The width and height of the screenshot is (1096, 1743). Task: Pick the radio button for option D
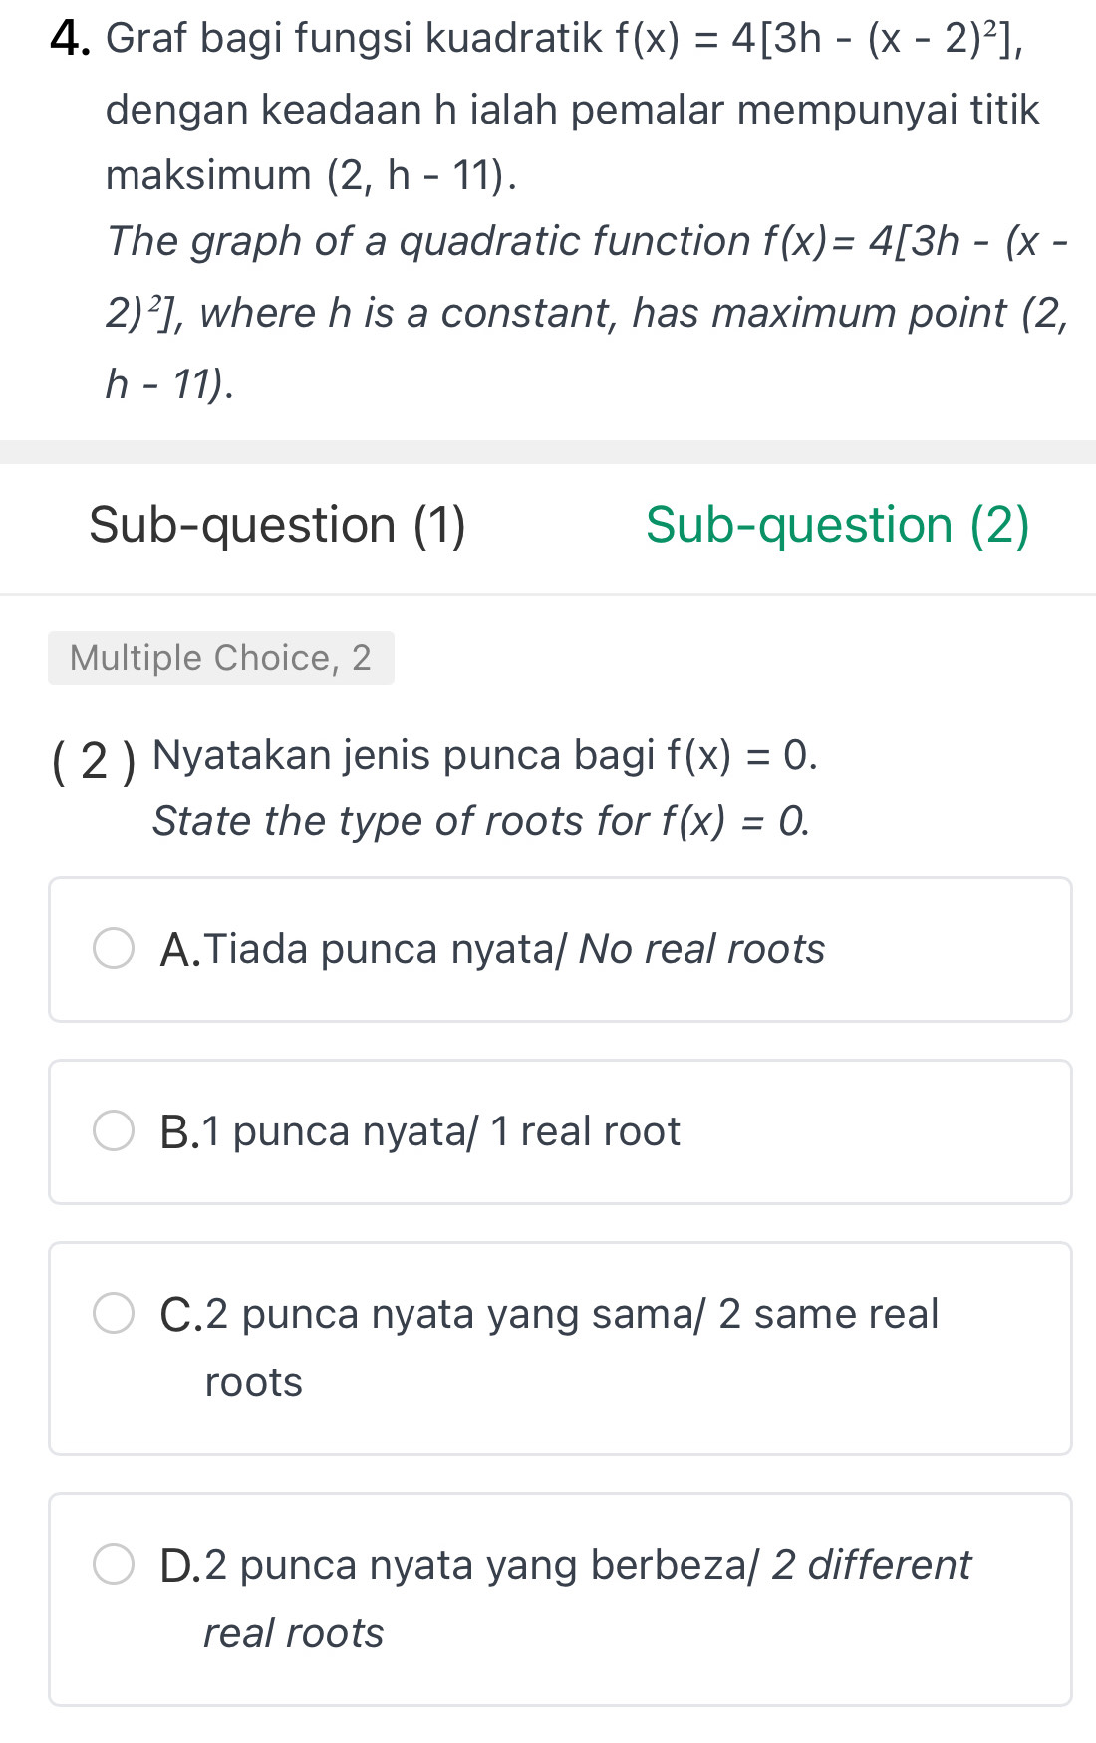coord(114,1564)
